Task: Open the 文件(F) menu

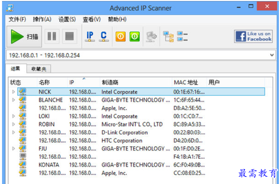Action: (x=17, y=19)
